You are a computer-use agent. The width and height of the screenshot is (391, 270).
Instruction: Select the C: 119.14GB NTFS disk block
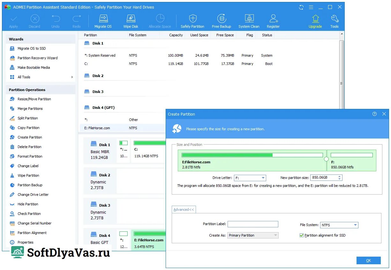[x=148, y=151]
